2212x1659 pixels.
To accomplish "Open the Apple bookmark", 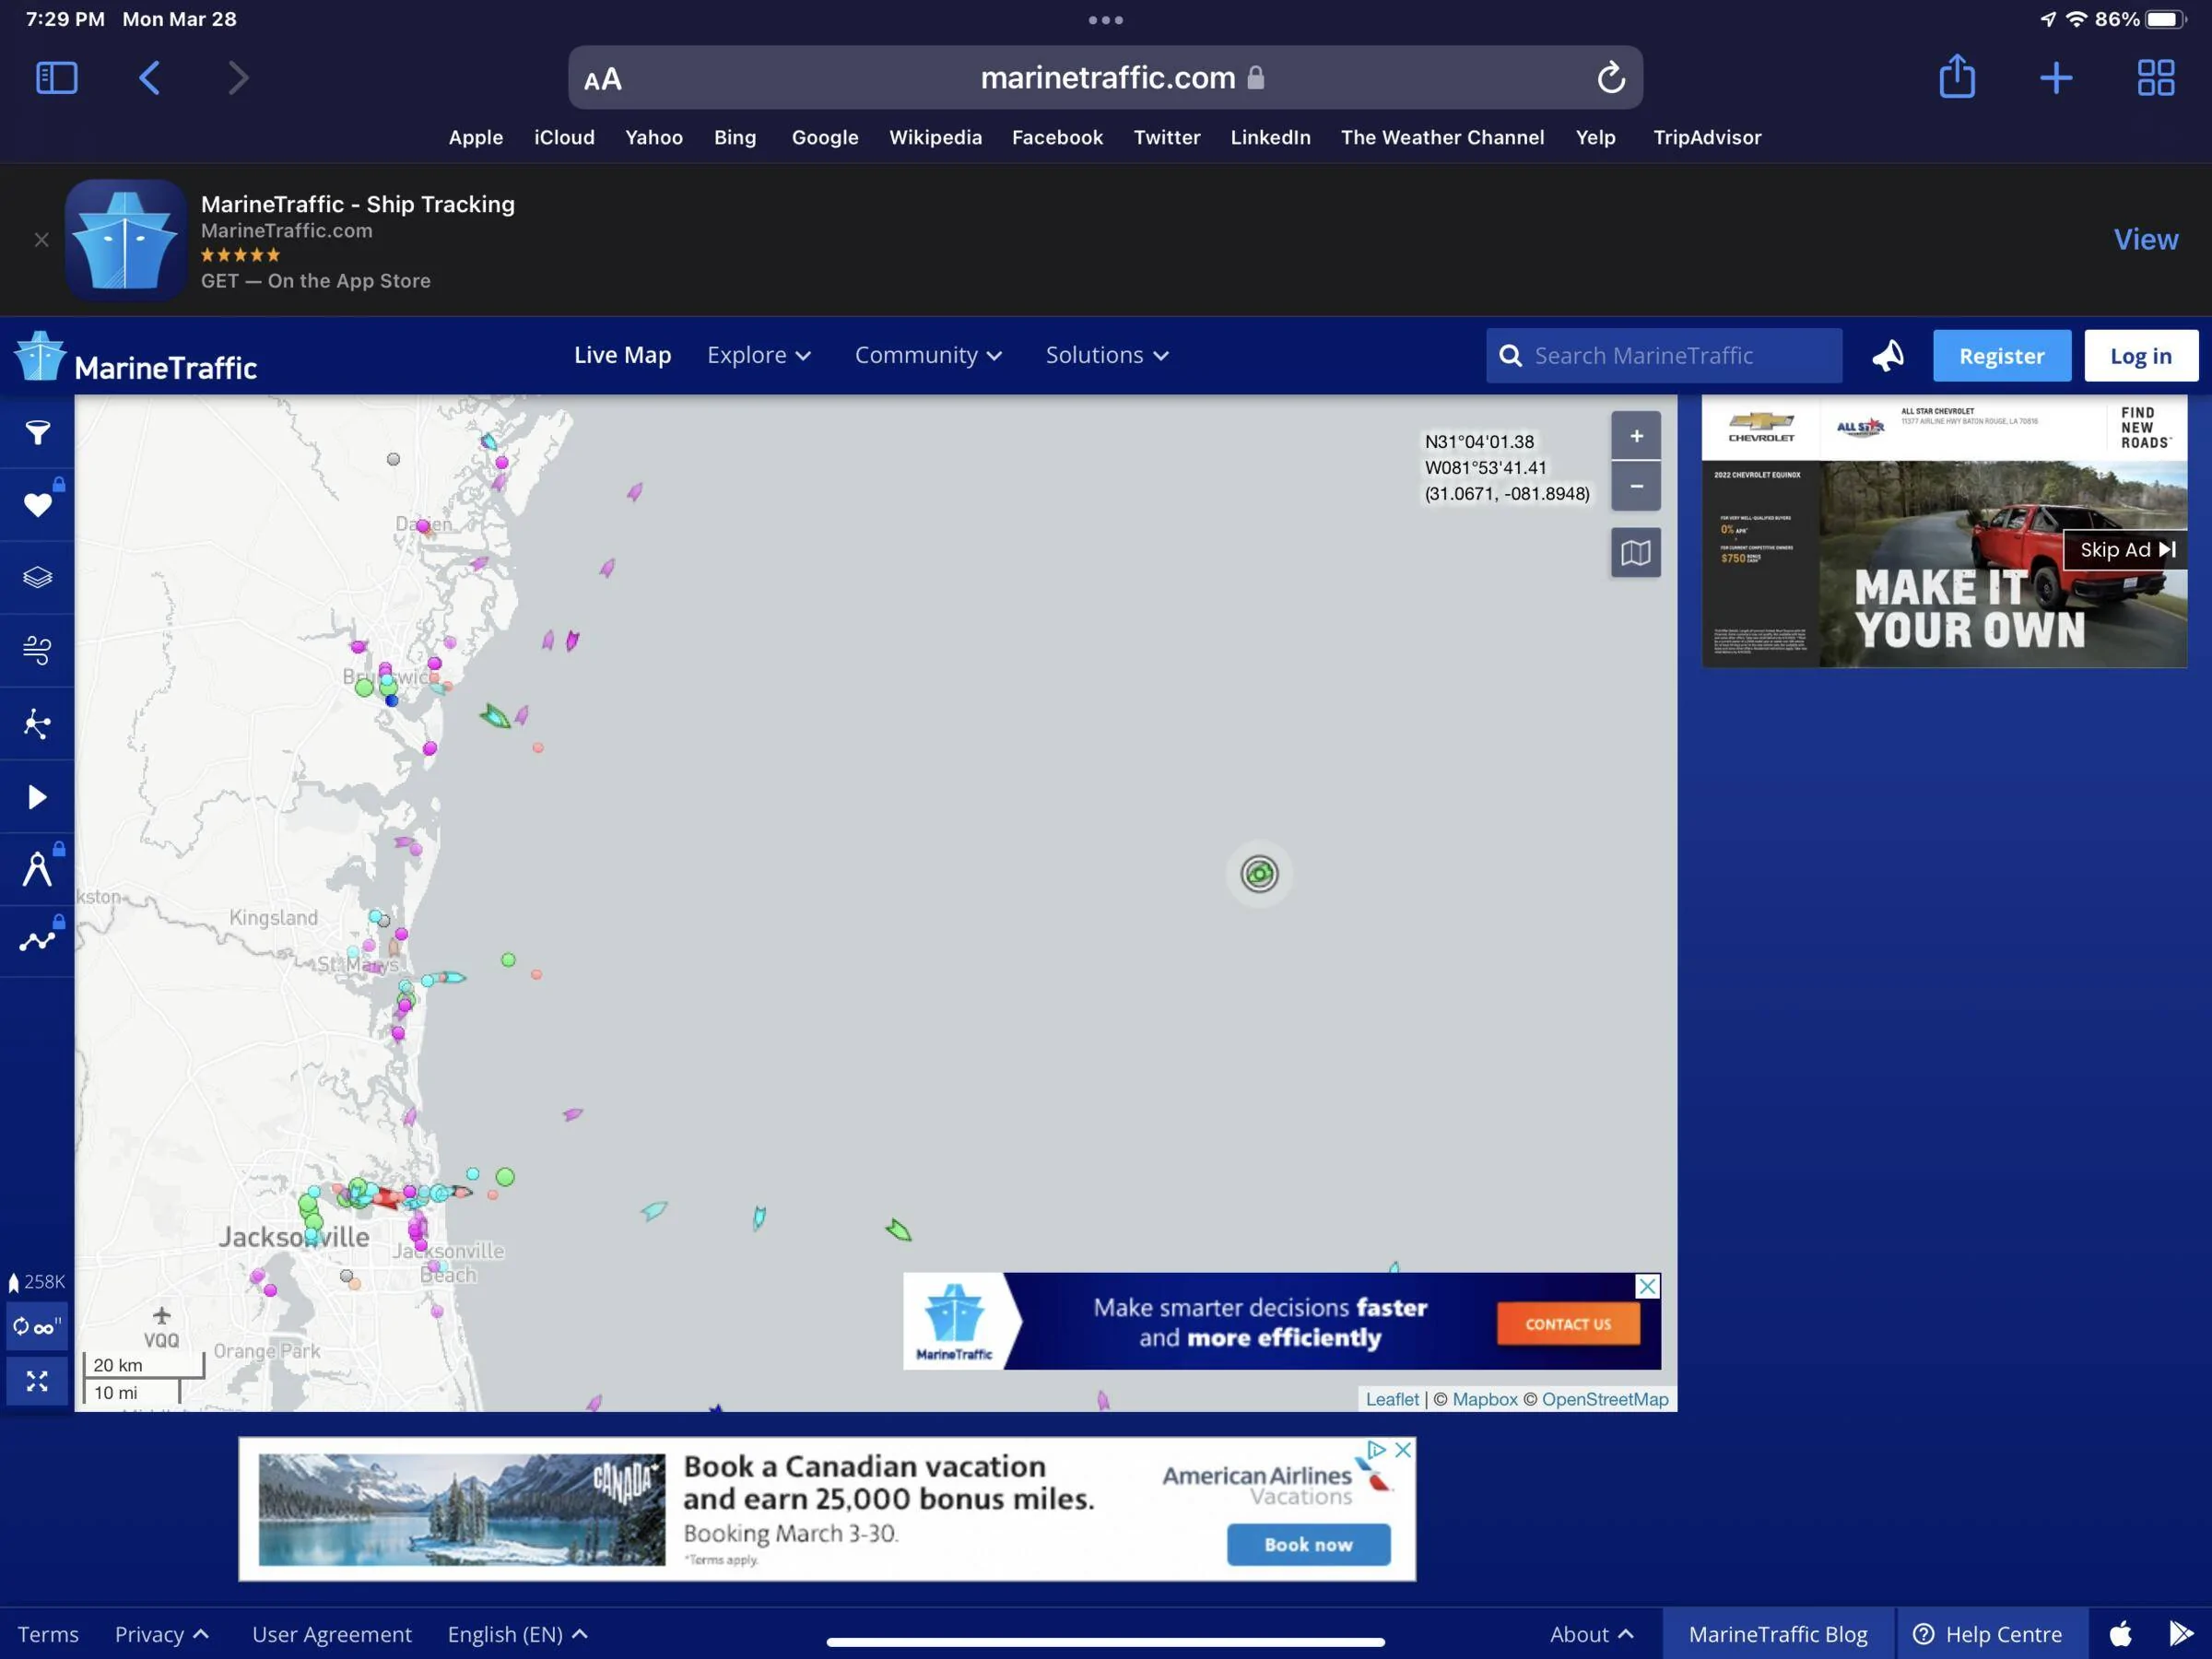I will point(476,137).
